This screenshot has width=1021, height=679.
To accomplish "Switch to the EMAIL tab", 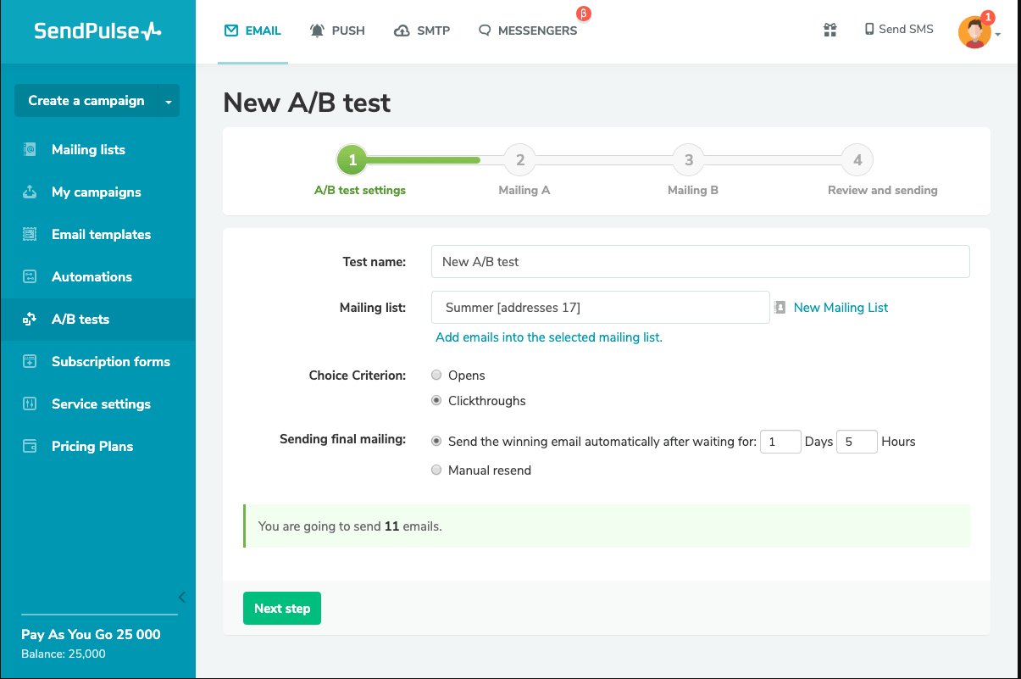I will pyautogui.click(x=252, y=31).
